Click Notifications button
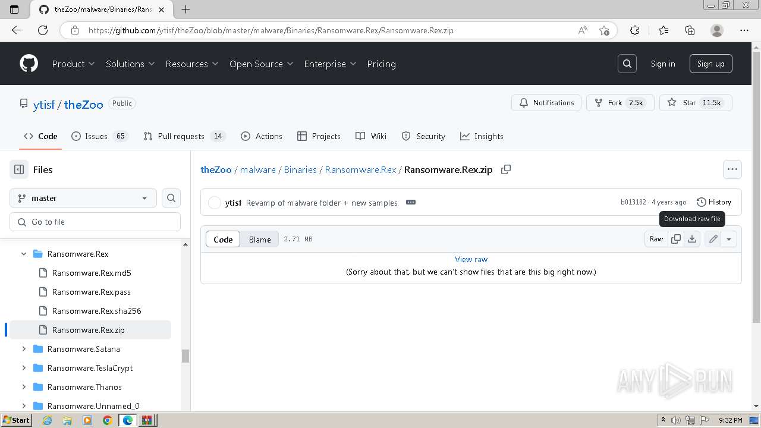The image size is (761, 428). (x=546, y=103)
